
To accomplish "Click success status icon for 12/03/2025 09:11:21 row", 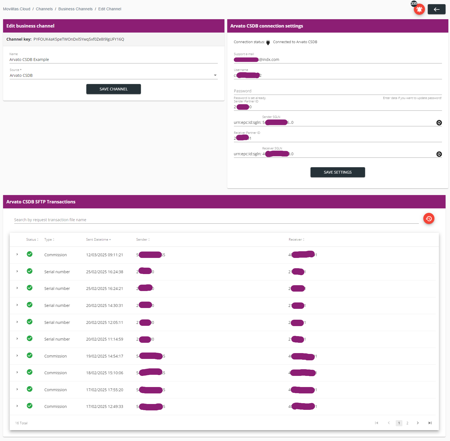I will (30, 254).
